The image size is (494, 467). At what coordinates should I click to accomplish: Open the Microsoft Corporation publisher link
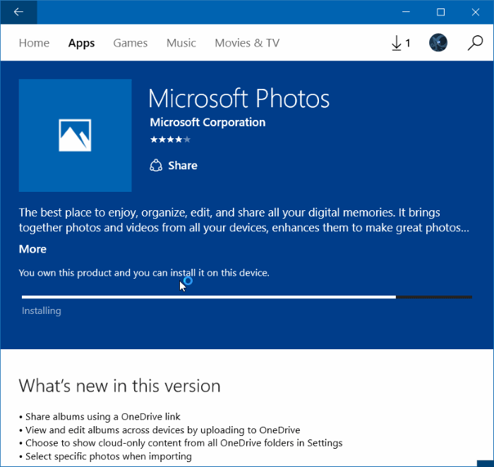point(207,122)
